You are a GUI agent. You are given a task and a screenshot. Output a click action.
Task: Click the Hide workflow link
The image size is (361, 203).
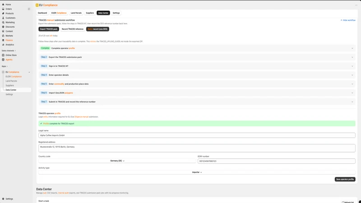(x=348, y=20)
